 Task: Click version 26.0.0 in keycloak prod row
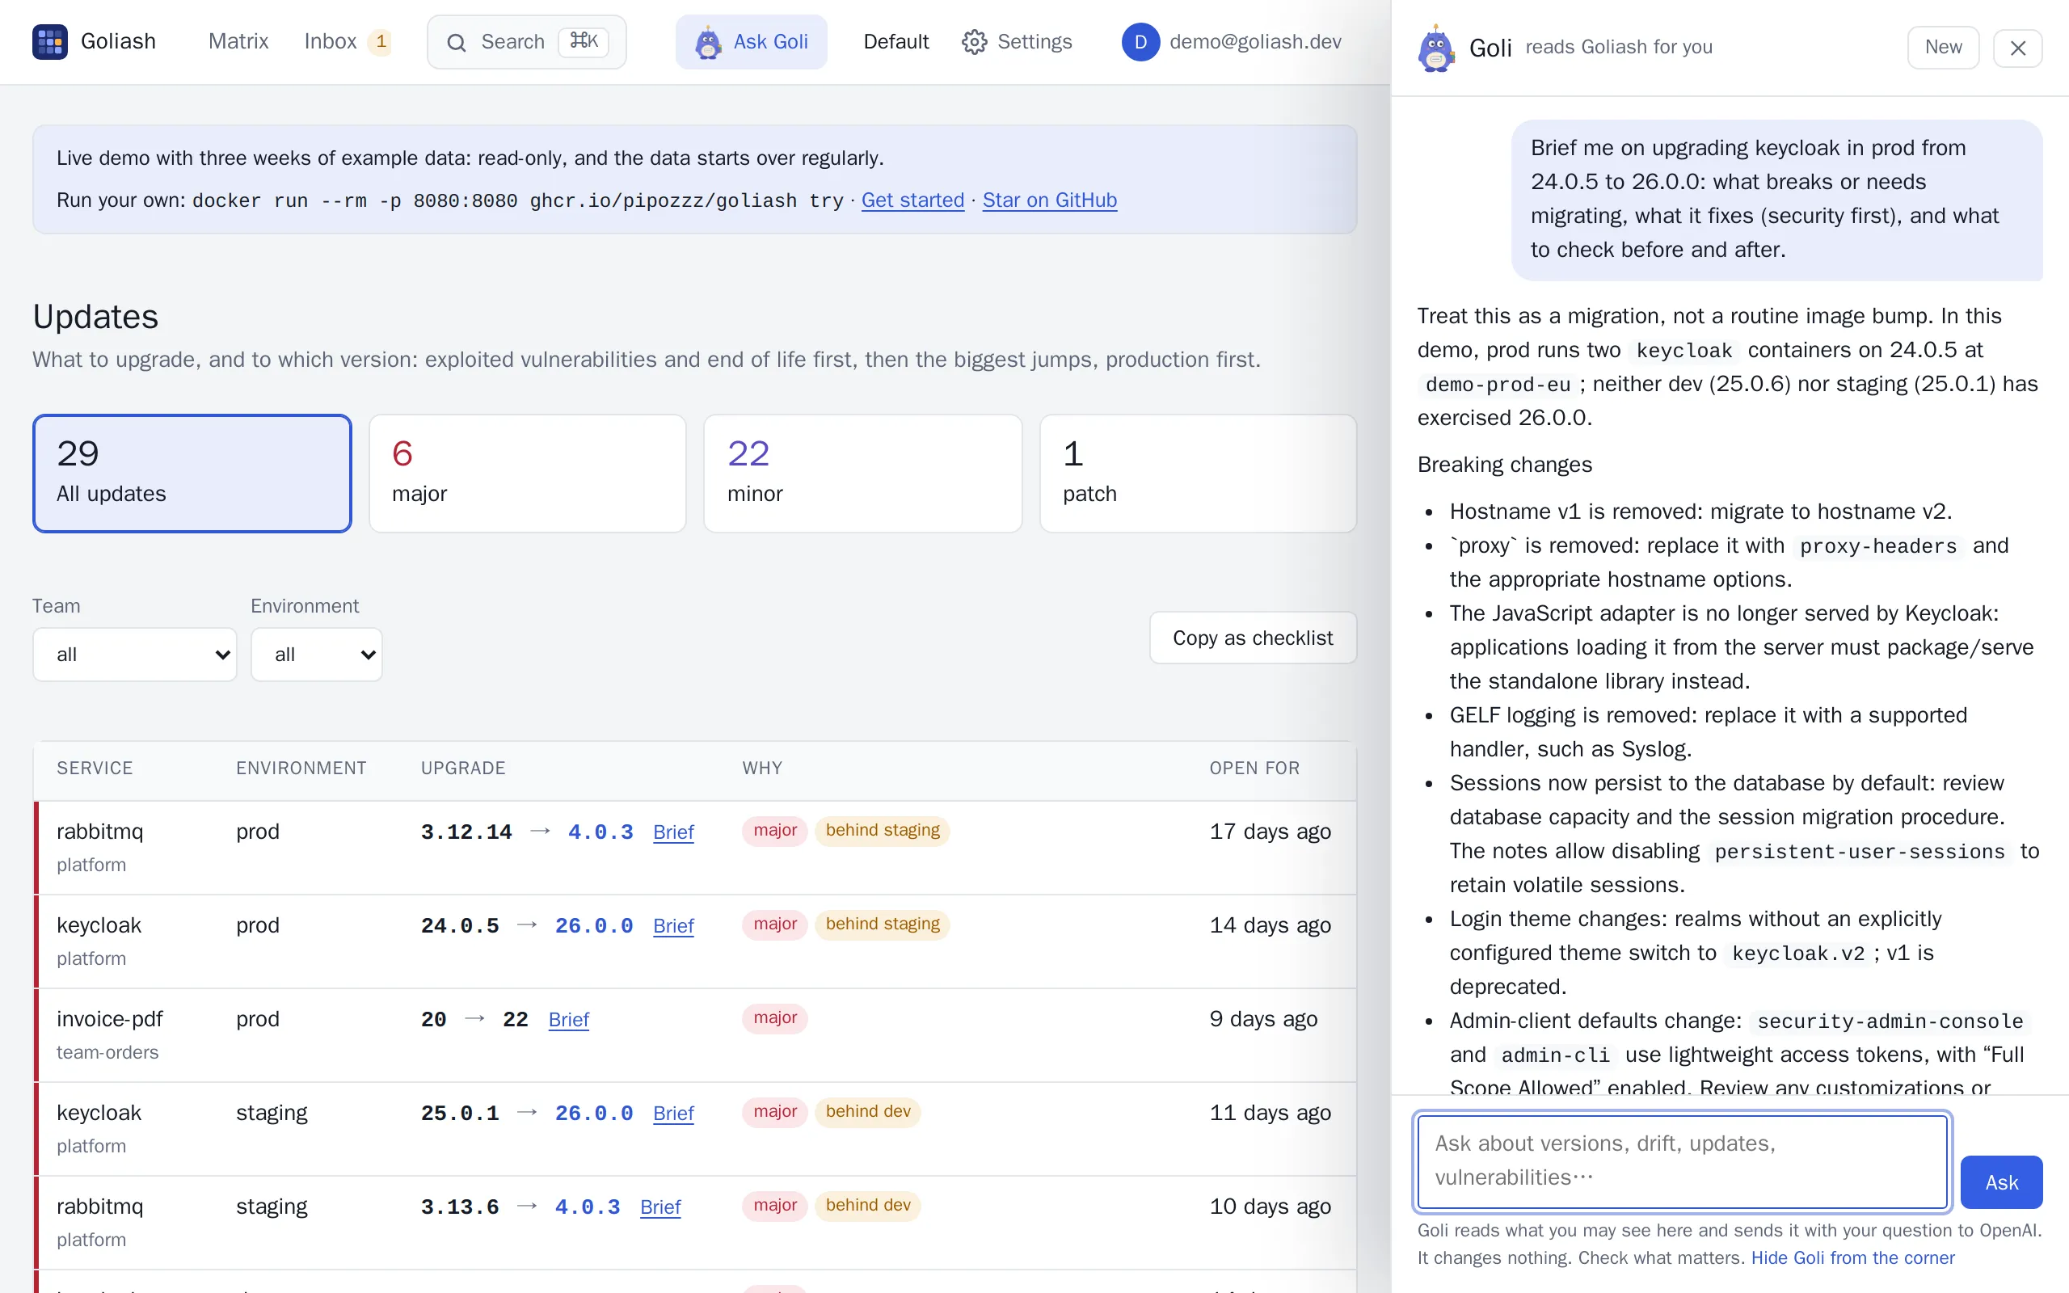(593, 926)
